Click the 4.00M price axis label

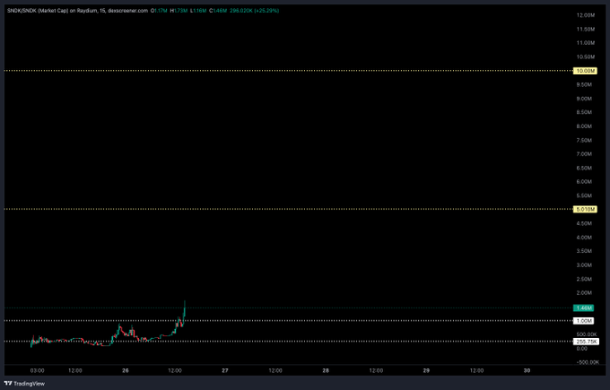click(584, 238)
